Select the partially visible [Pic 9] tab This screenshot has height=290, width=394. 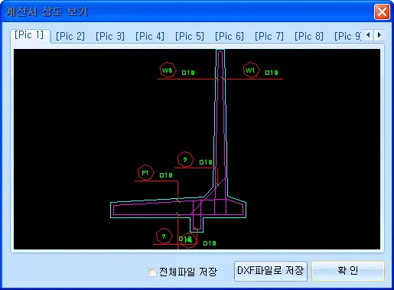(347, 36)
